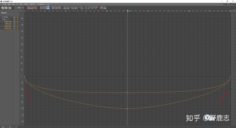
Task: Toggle striped box on last orange track row
Action: 14,28
